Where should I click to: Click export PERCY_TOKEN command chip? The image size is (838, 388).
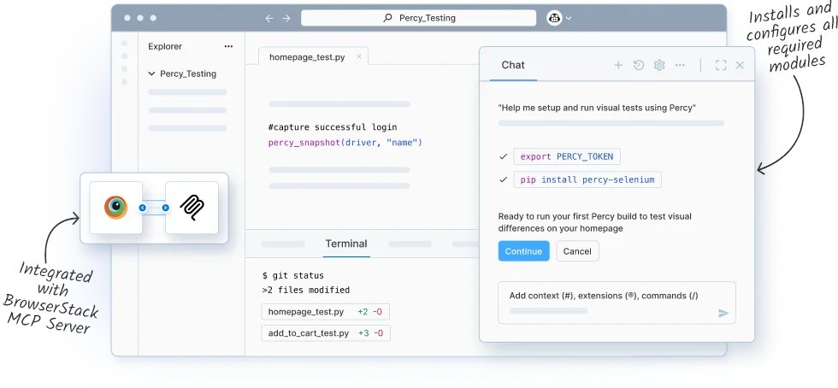pyautogui.click(x=567, y=156)
